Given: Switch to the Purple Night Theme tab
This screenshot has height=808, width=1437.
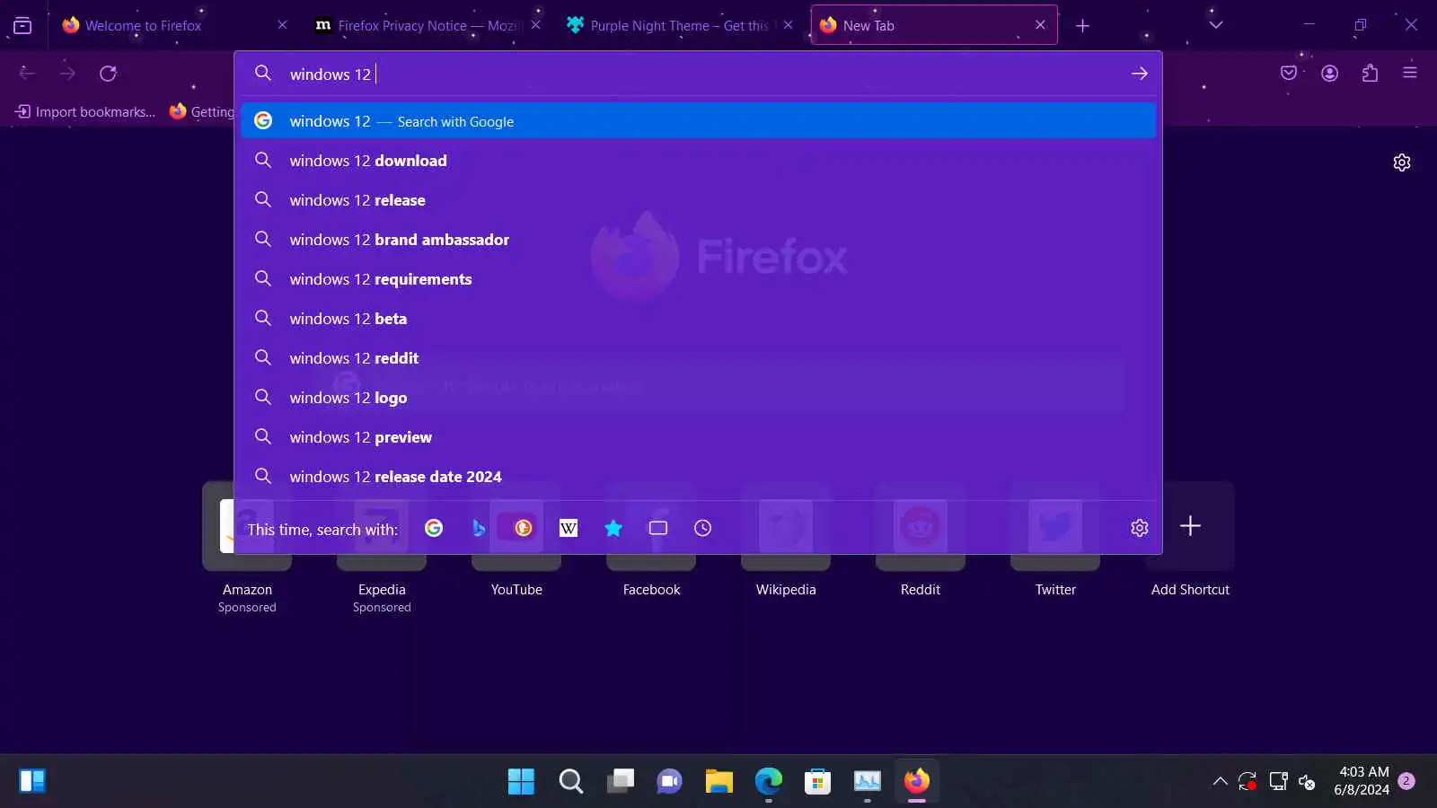Looking at the screenshot, I should (x=680, y=25).
